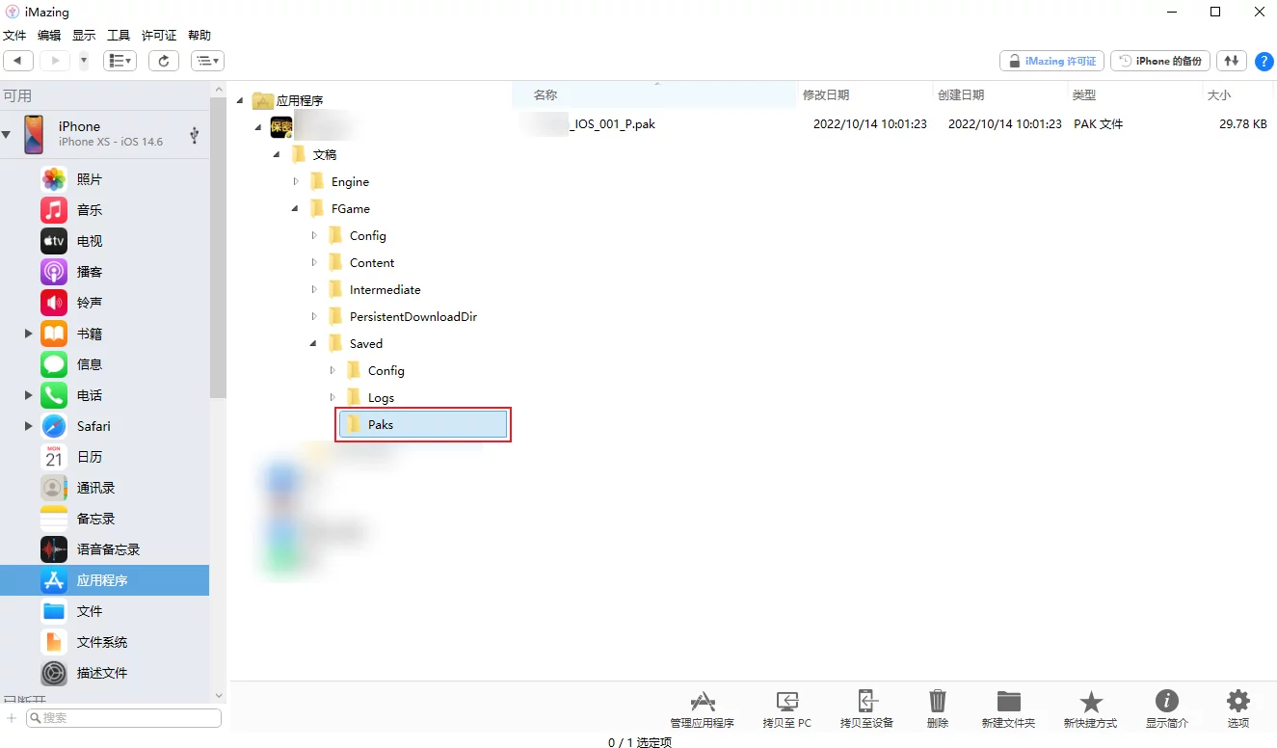Open the view mode dropdown
Viewport: 1277px width, 748px height.
click(120, 61)
